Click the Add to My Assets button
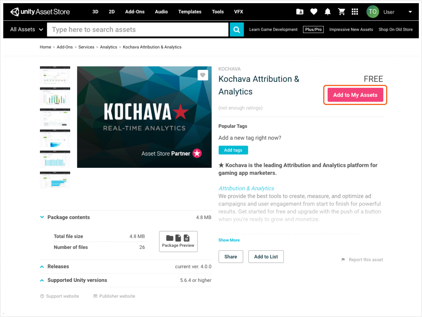The image size is (422, 317). click(x=355, y=95)
